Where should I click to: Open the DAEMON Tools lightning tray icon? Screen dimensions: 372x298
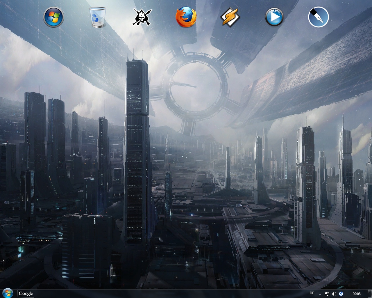[341, 294]
